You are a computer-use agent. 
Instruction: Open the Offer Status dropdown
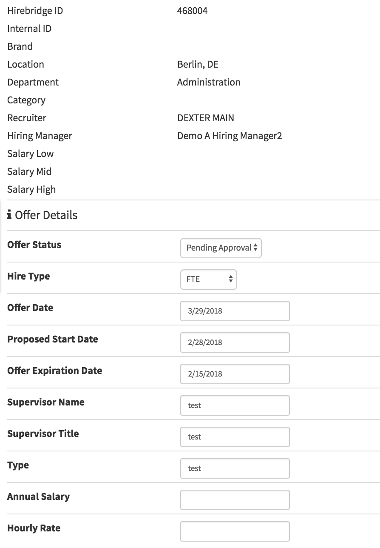click(x=221, y=248)
